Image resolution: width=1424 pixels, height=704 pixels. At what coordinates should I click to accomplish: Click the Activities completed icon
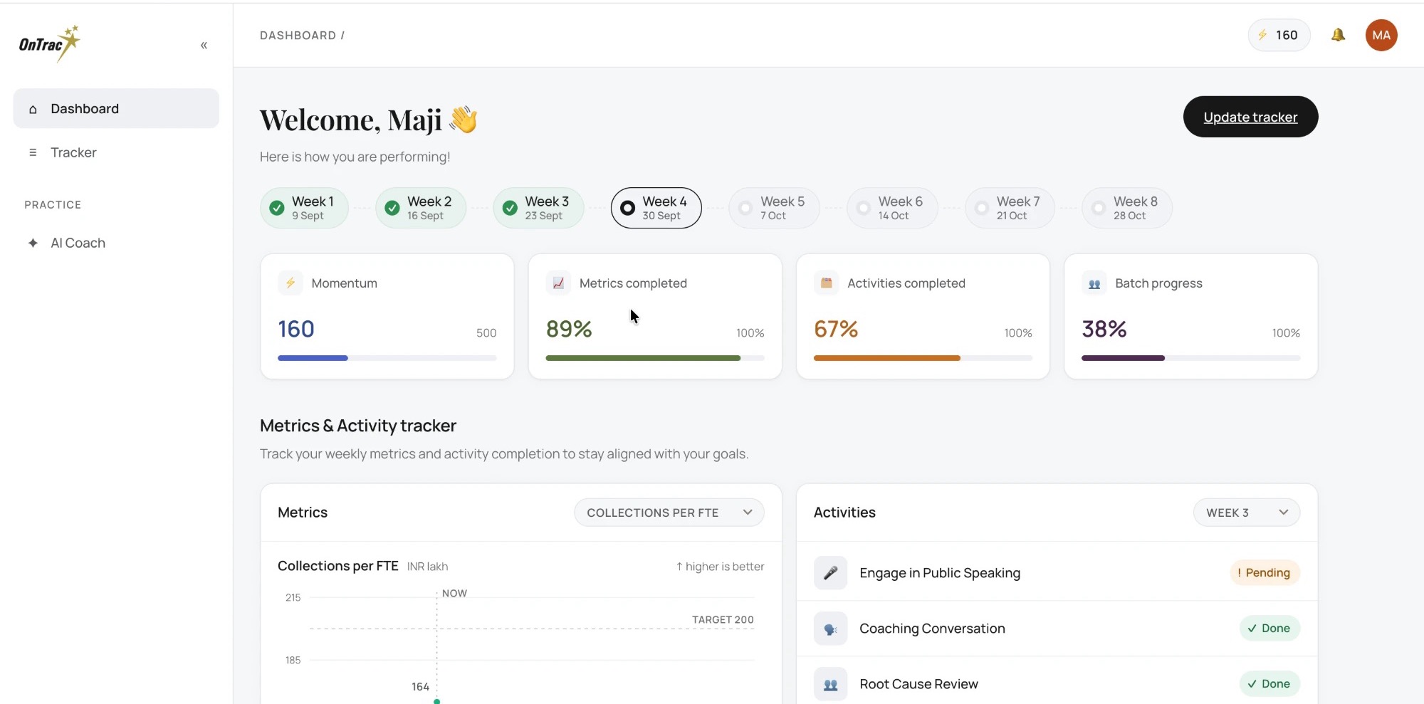tap(826, 283)
